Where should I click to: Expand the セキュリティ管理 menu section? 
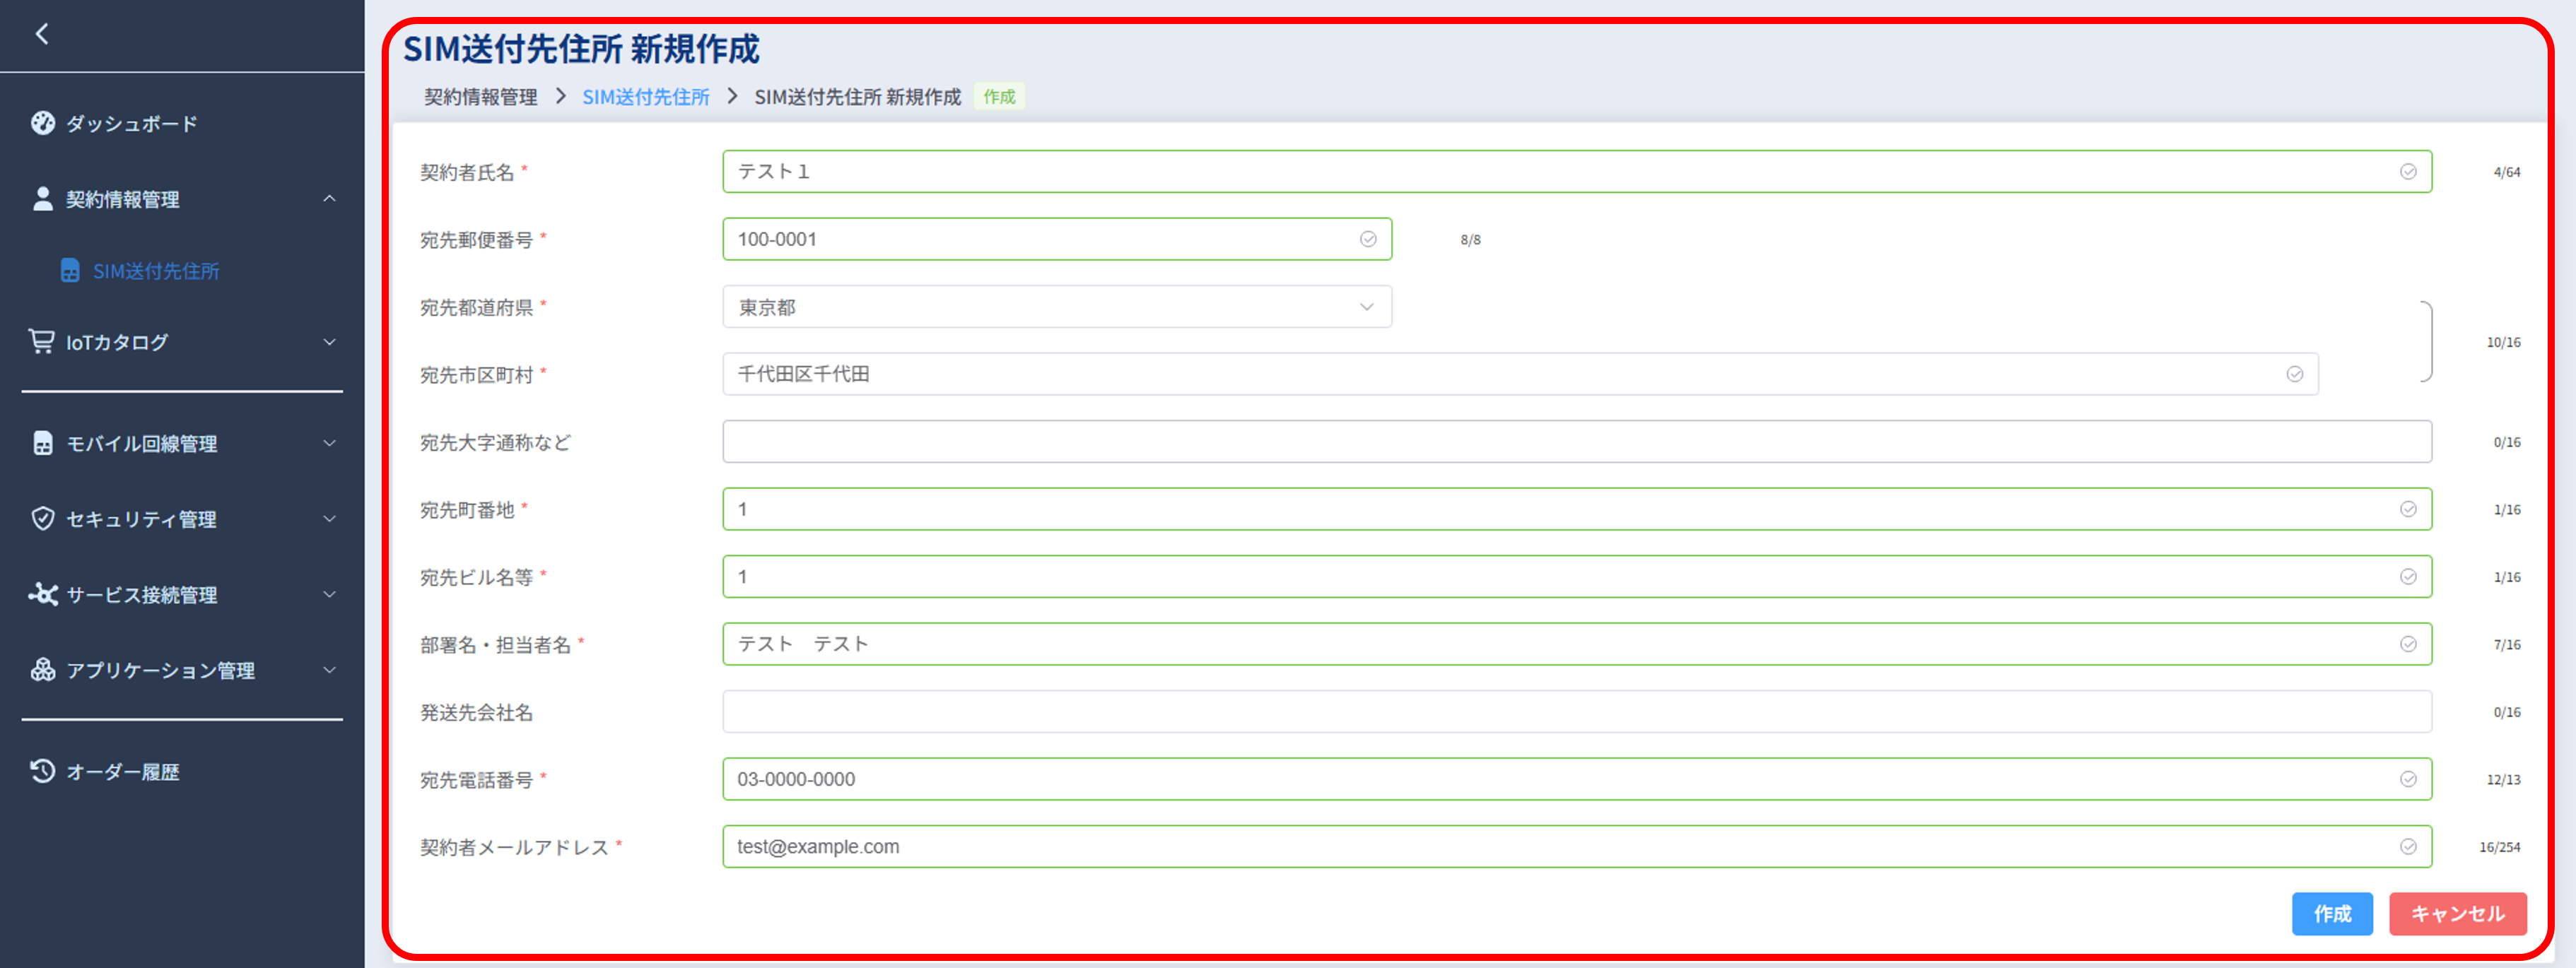(x=330, y=519)
